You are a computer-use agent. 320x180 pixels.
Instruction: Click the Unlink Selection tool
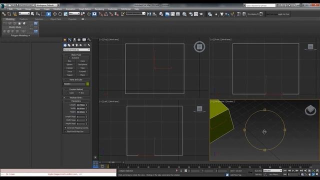(9, 14)
